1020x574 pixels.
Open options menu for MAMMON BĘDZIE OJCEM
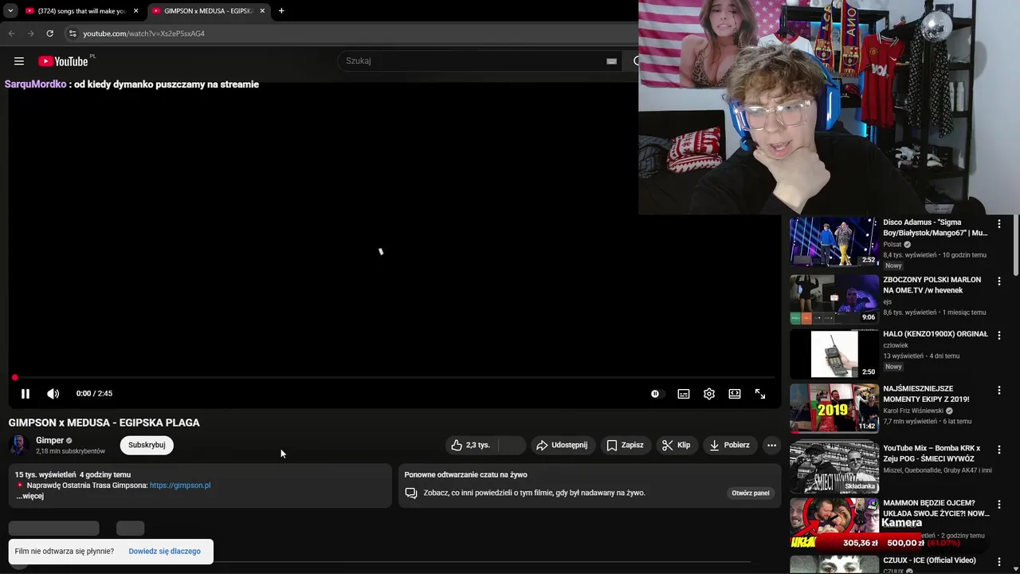click(x=999, y=505)
